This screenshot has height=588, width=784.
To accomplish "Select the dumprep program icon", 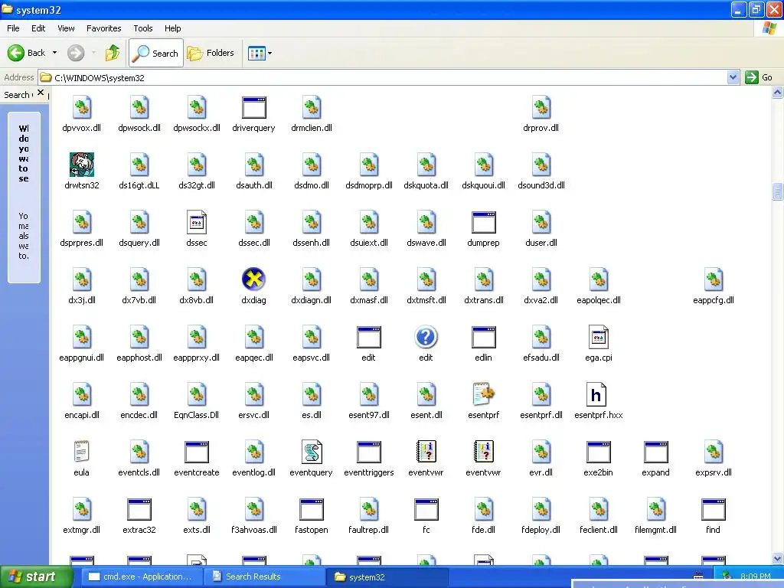I will pos(484,223).
